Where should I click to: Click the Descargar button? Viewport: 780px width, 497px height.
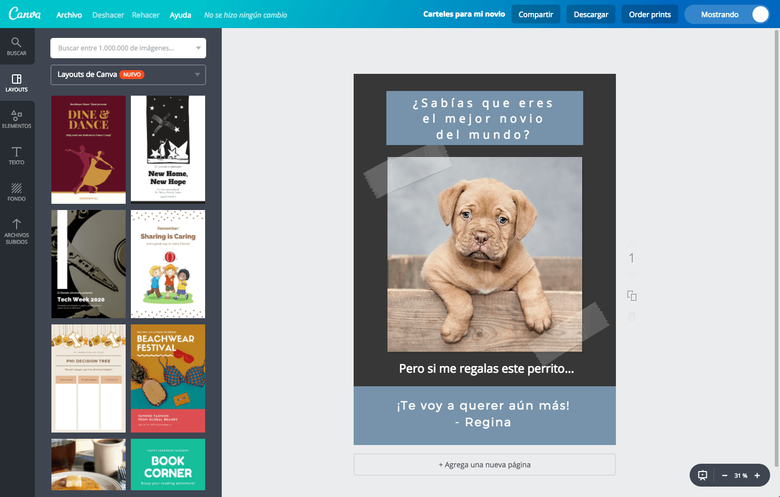click(x=590, y=15)
